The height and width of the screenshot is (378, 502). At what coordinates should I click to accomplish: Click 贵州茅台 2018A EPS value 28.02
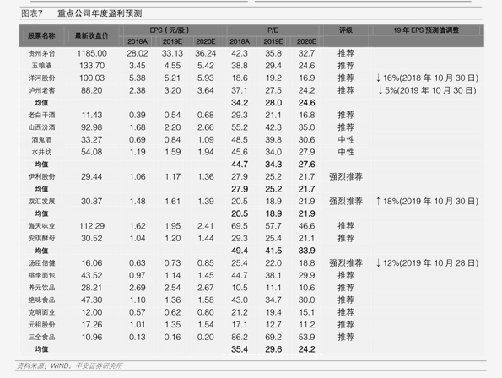point(138,53)
